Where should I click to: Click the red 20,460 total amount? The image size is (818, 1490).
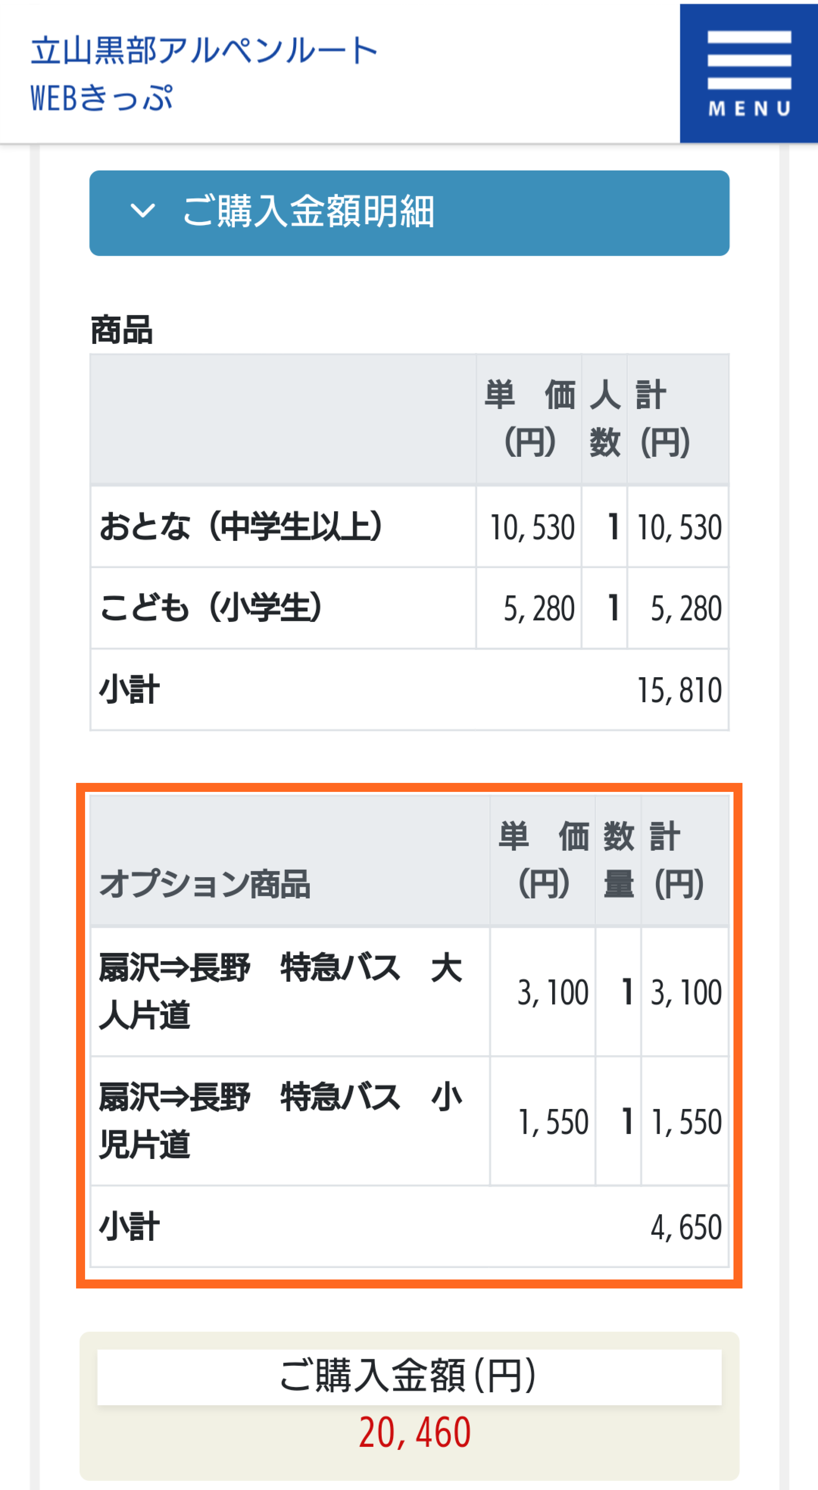[x=415, y=1432]
